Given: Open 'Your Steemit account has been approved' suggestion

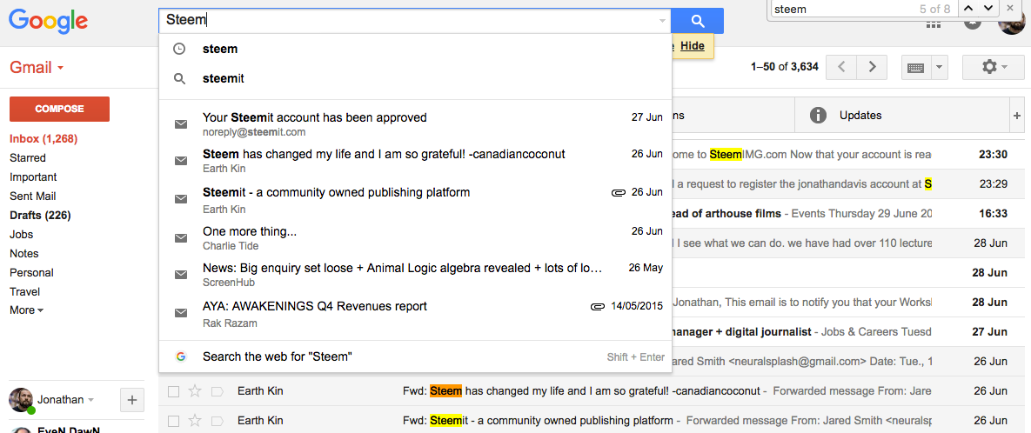Looking at the screenshot, I should (x=415, y=124).
